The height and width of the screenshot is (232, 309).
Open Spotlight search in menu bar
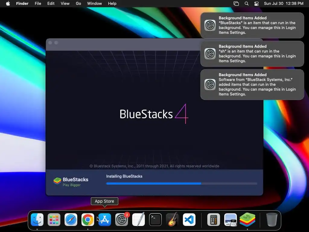click(247, 4)
